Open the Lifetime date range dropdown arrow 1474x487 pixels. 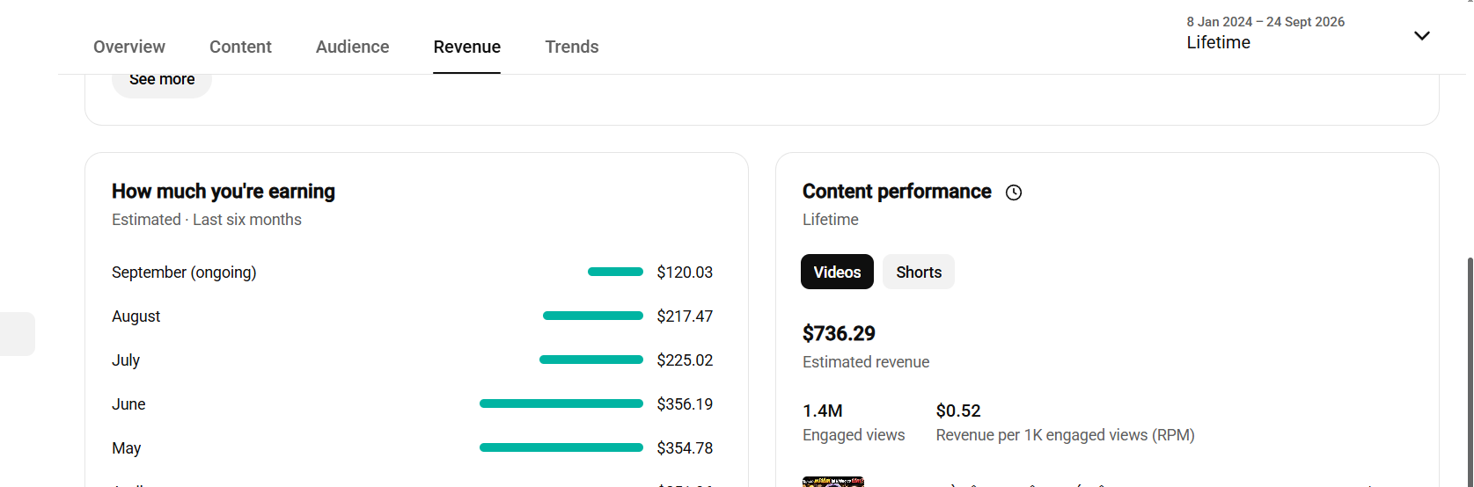pos(1422,36)
